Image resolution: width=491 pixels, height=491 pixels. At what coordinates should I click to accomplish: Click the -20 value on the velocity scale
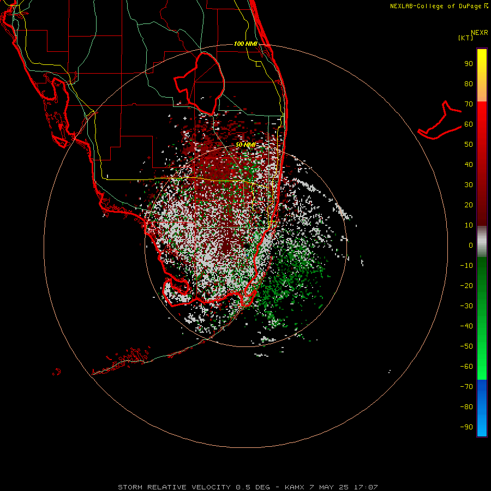[x=466, y=286]
